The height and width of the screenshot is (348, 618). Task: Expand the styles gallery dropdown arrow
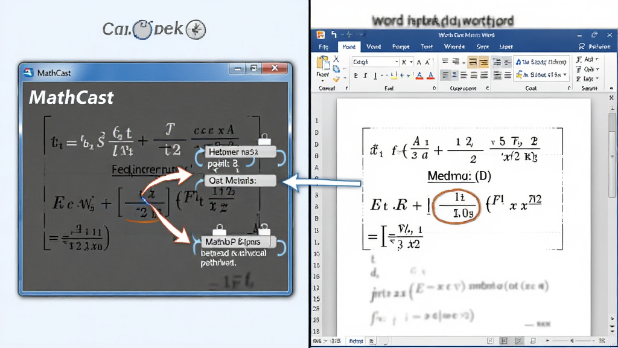[x=565, y=74]
